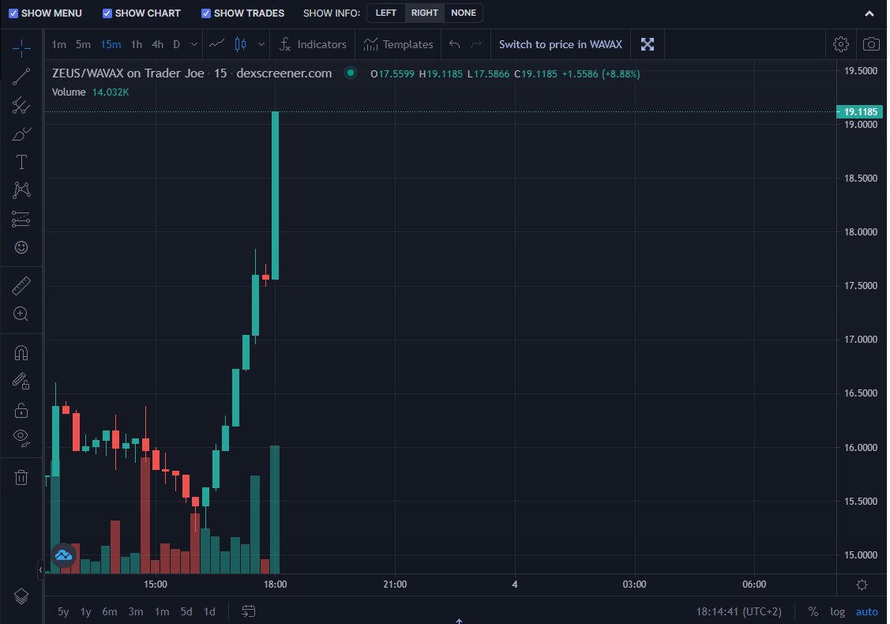Set date range to 1y
This screenshot has width=890, height=624.
(86, 611)
